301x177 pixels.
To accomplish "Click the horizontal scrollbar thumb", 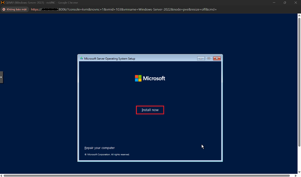I will click(147, 175).
